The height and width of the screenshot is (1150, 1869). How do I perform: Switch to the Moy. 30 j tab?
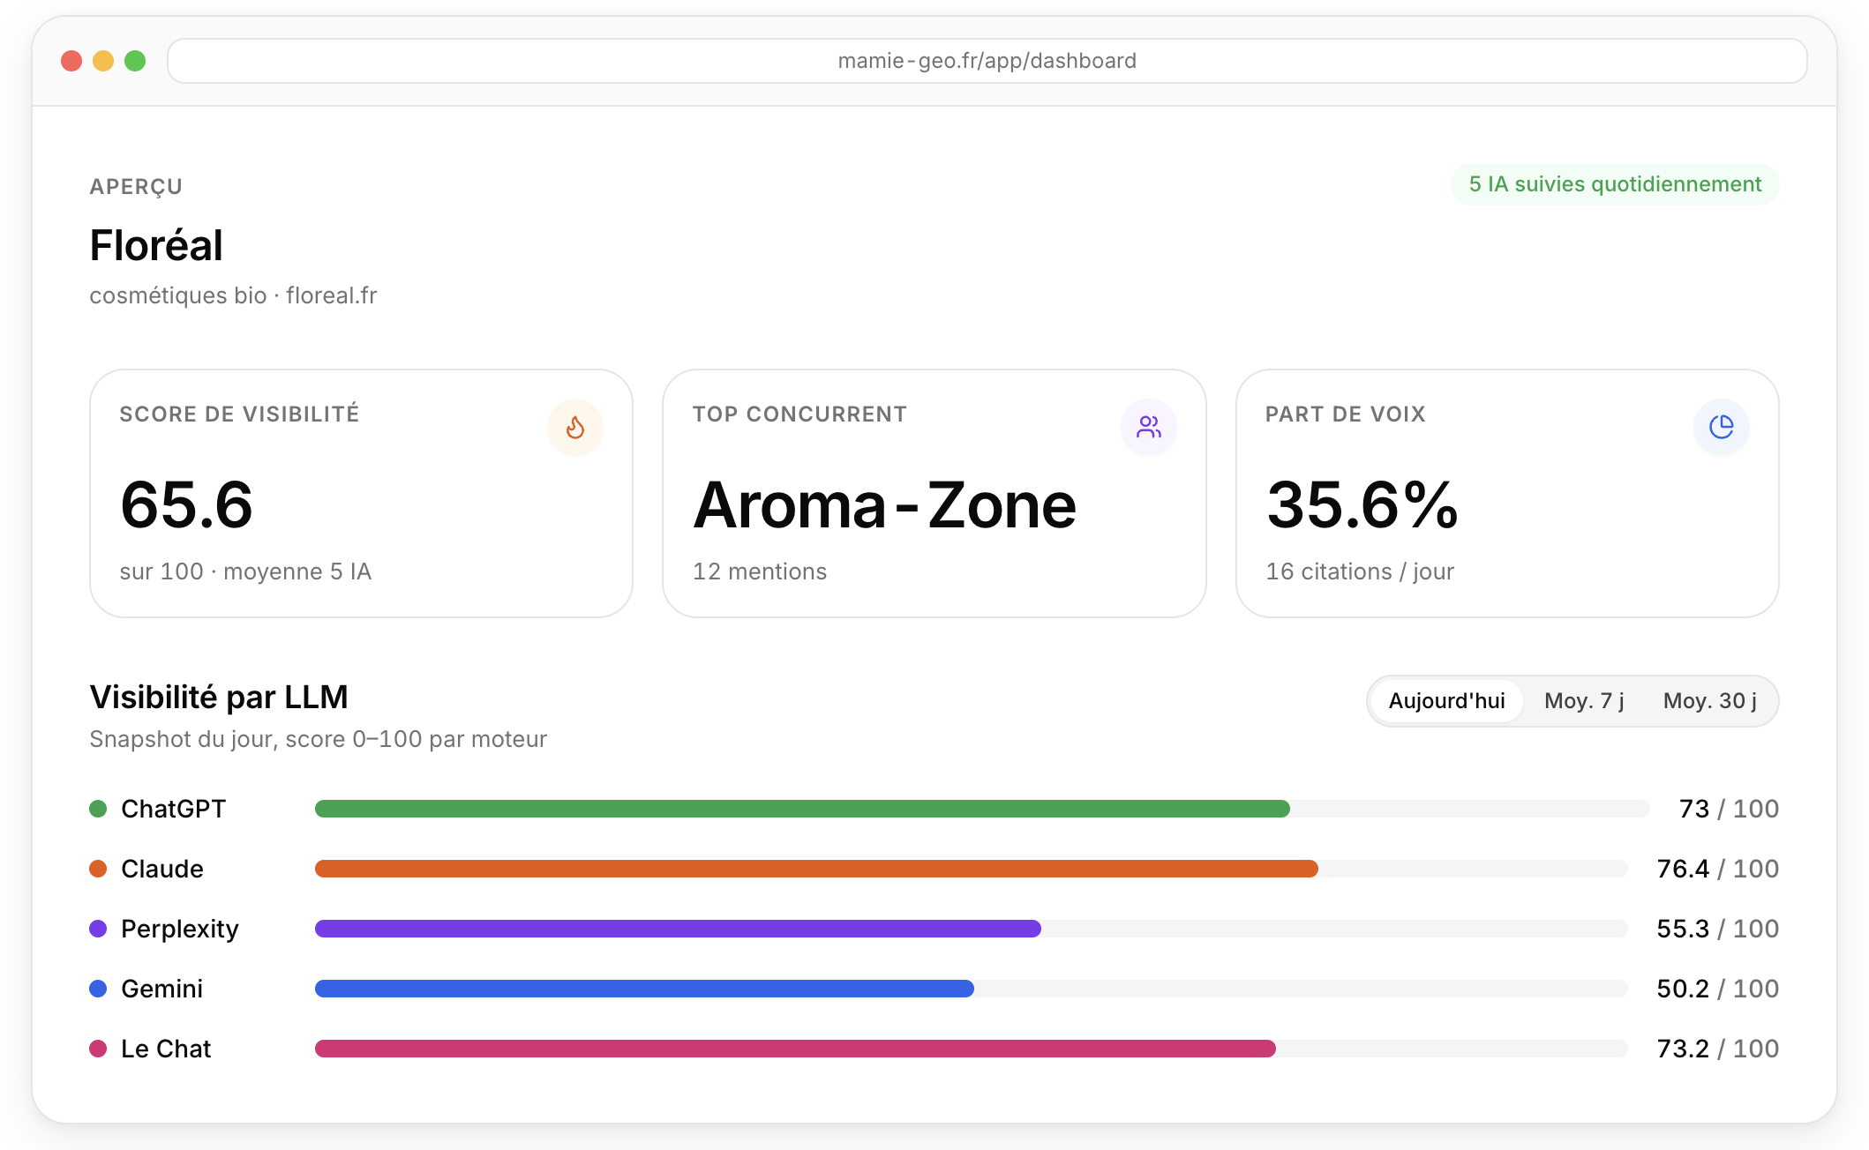coord(1710,701)
